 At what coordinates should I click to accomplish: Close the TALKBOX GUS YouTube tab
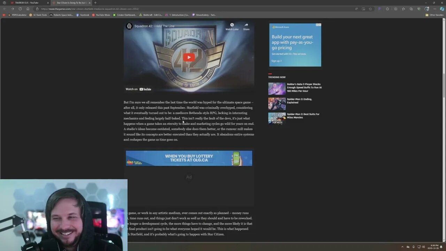click(48, 3)
